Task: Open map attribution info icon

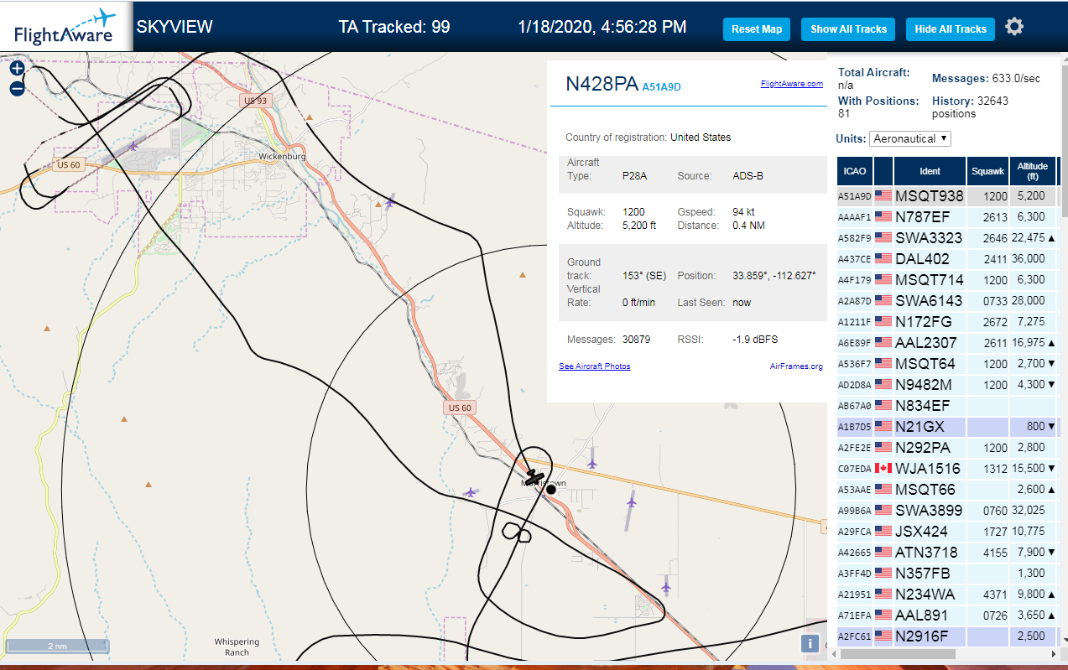Action: click(x=810, y=643)
